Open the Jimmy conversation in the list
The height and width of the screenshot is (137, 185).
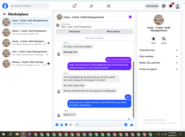(26, 43)
